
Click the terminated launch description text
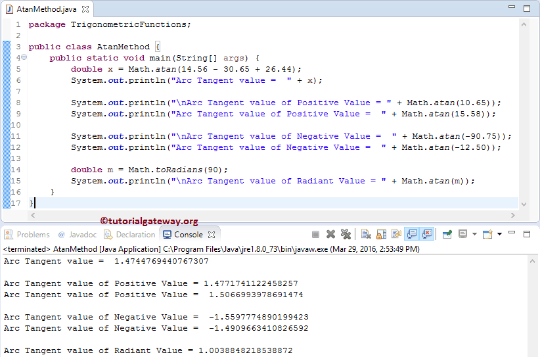click(211, 249)
